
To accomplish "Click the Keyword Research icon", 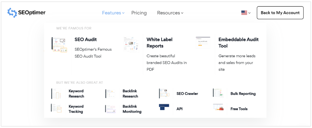I will pyautogui.click(x=56, y=93).
